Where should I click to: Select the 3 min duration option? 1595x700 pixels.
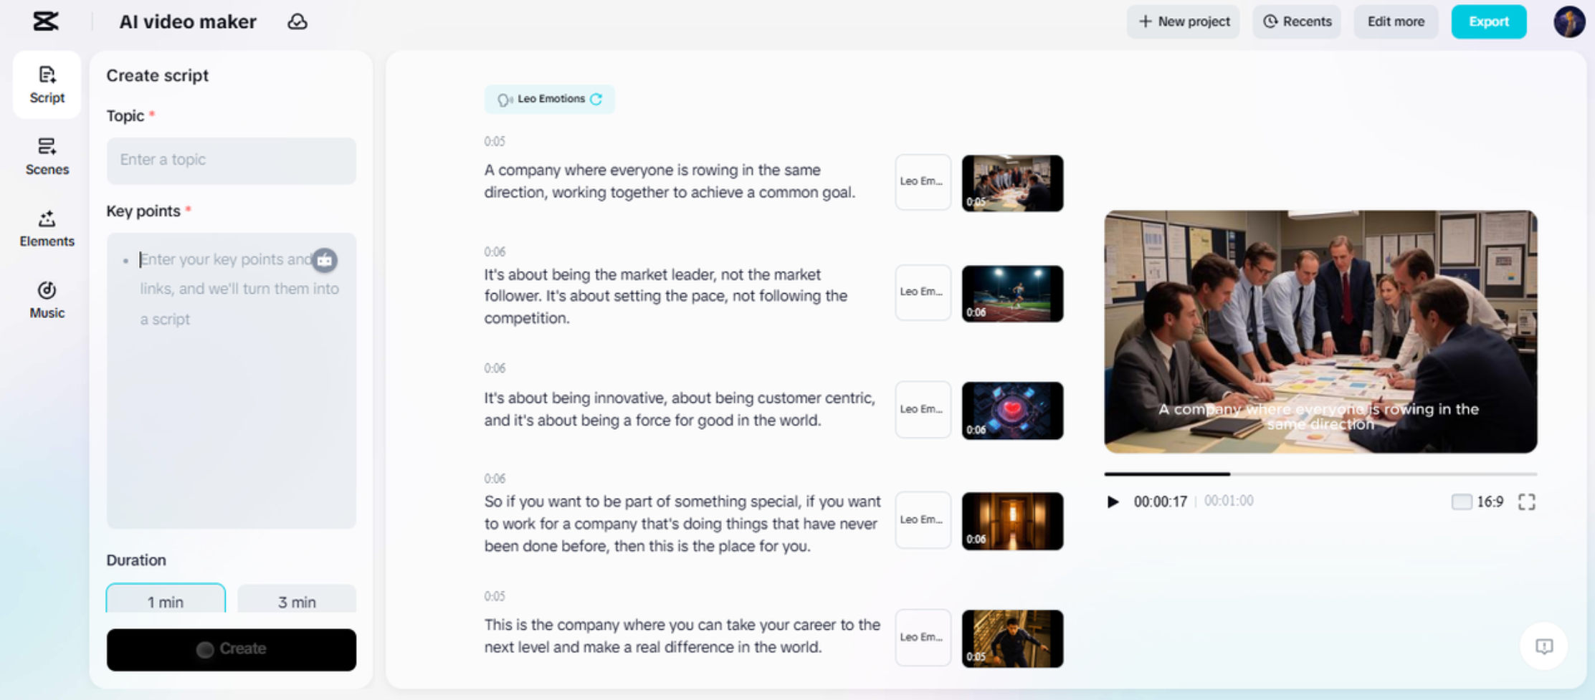(x=297, y=600)
